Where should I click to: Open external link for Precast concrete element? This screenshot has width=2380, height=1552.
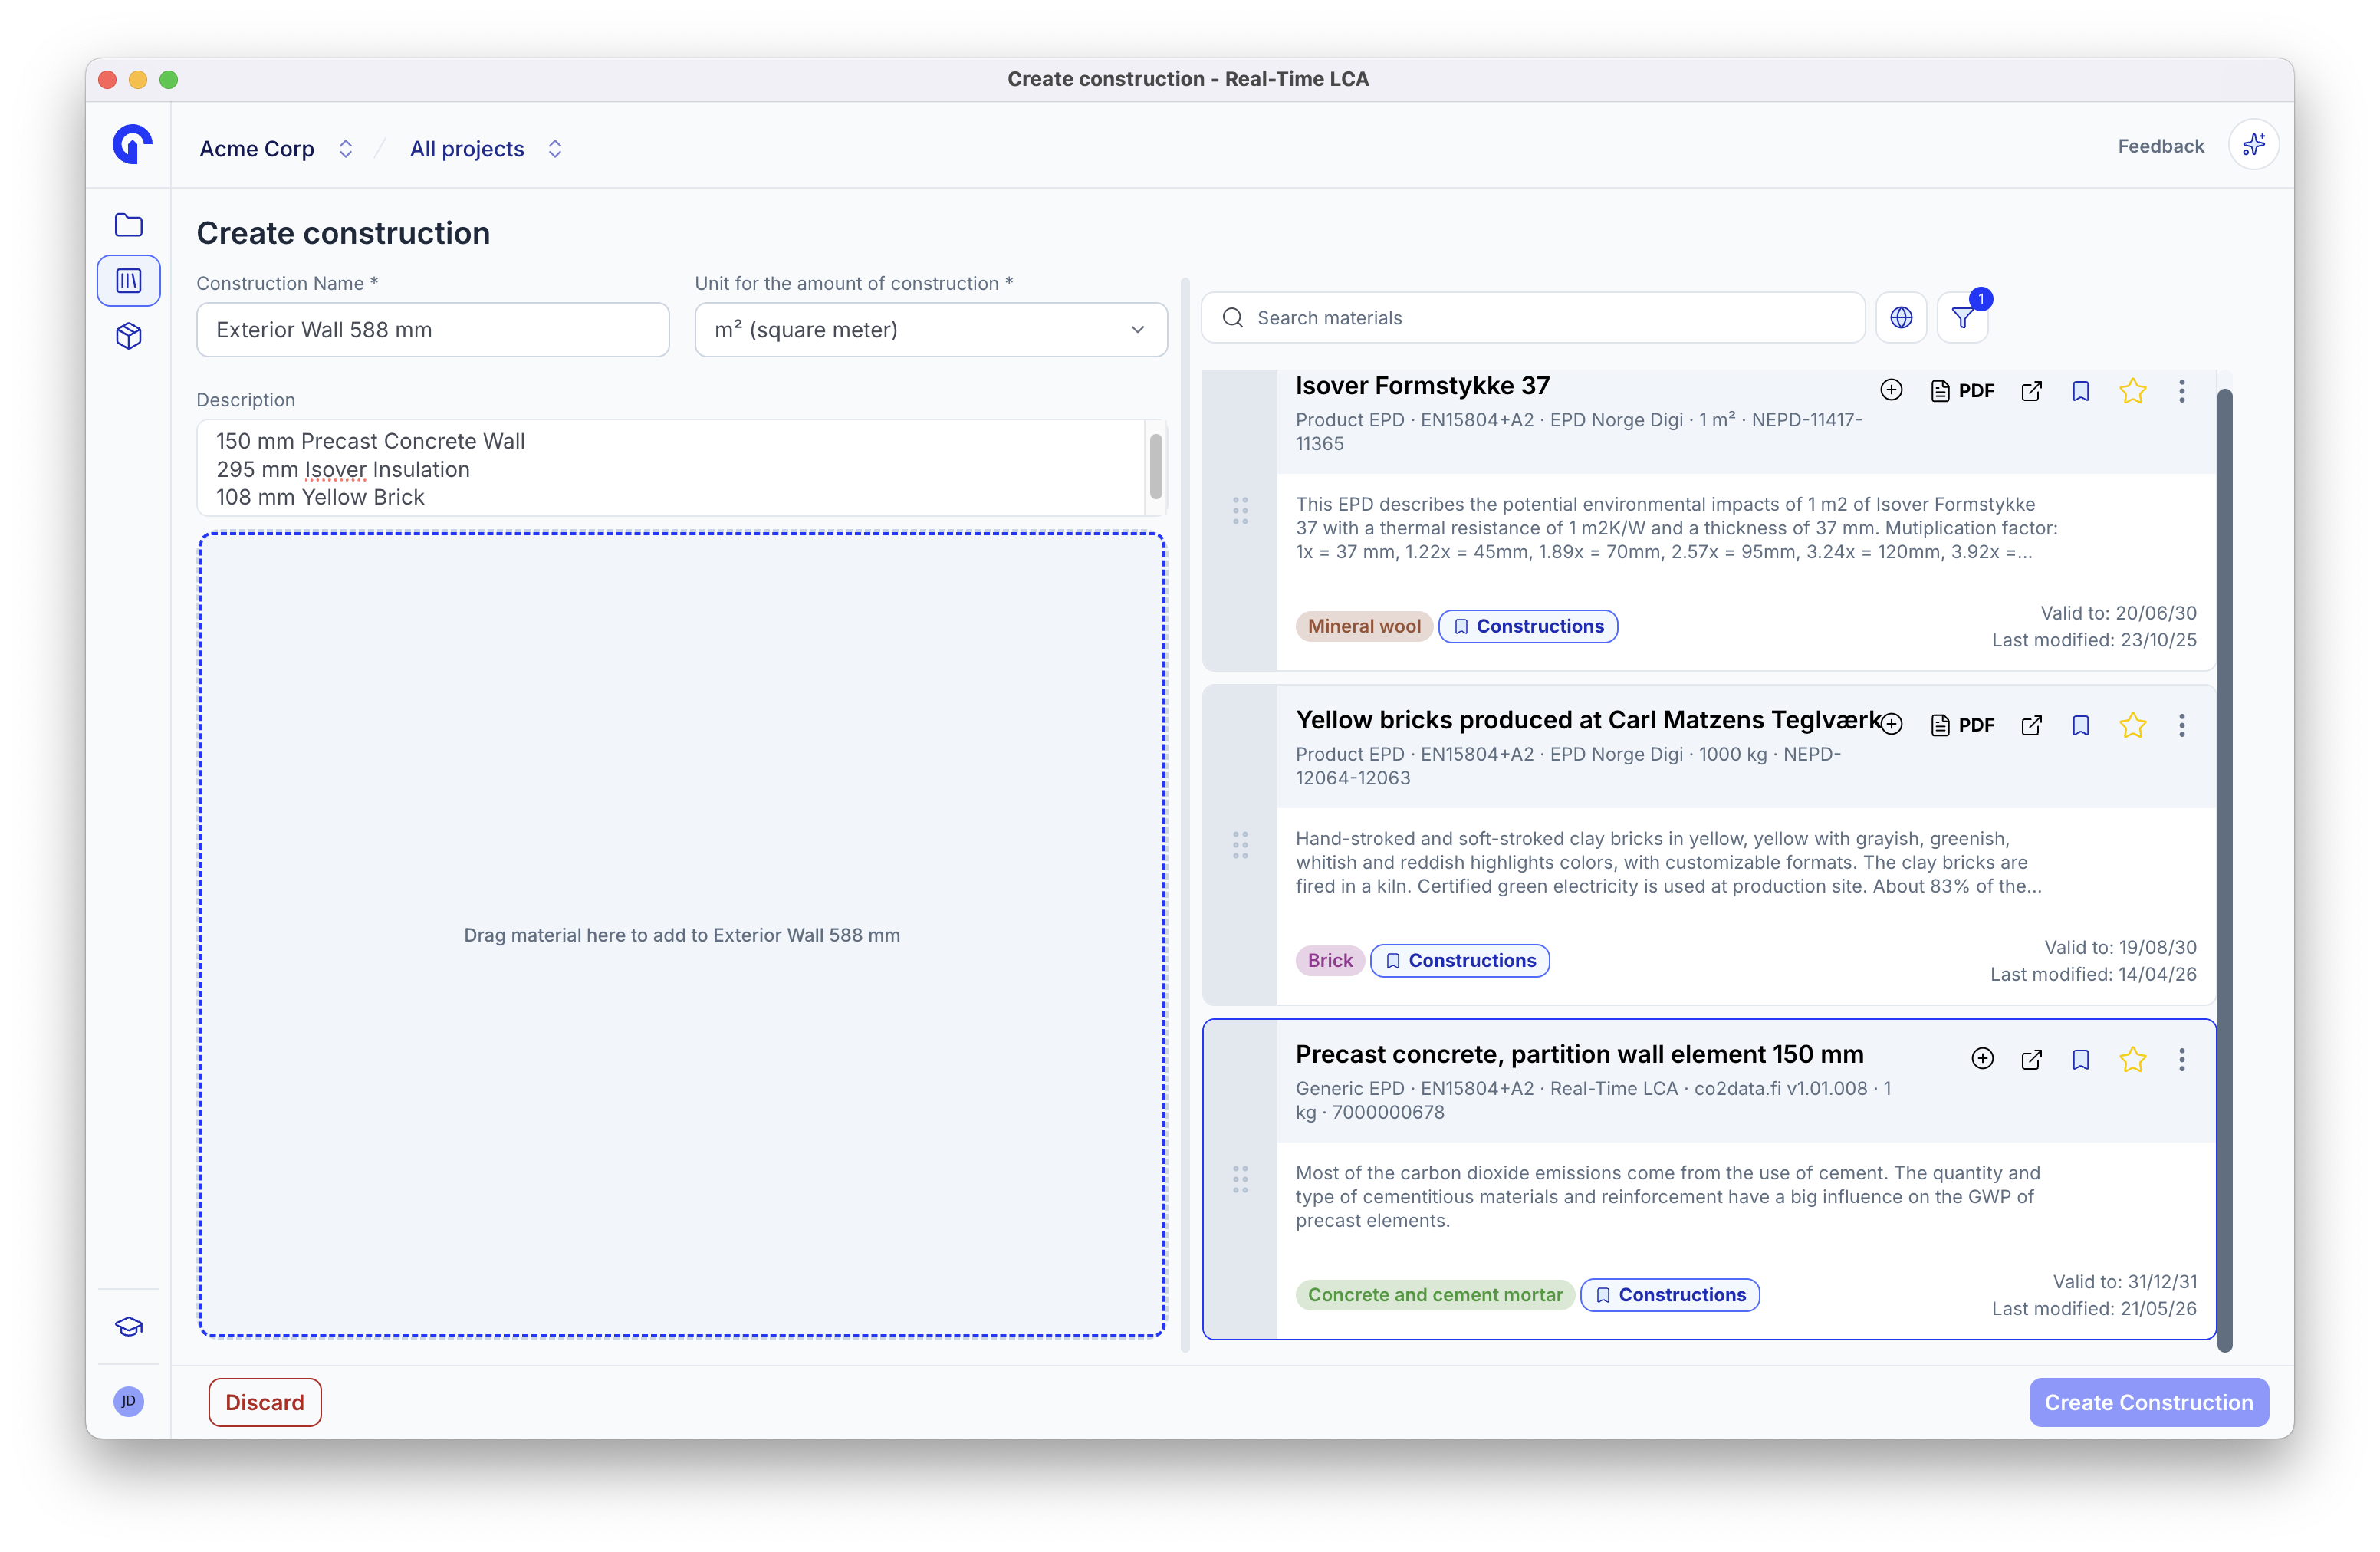[x=2031, y=1058]
